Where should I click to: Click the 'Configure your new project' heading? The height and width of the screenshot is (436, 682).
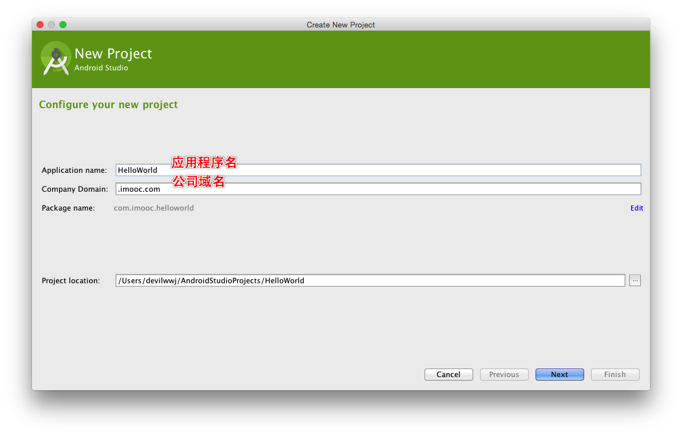point(108,105)
